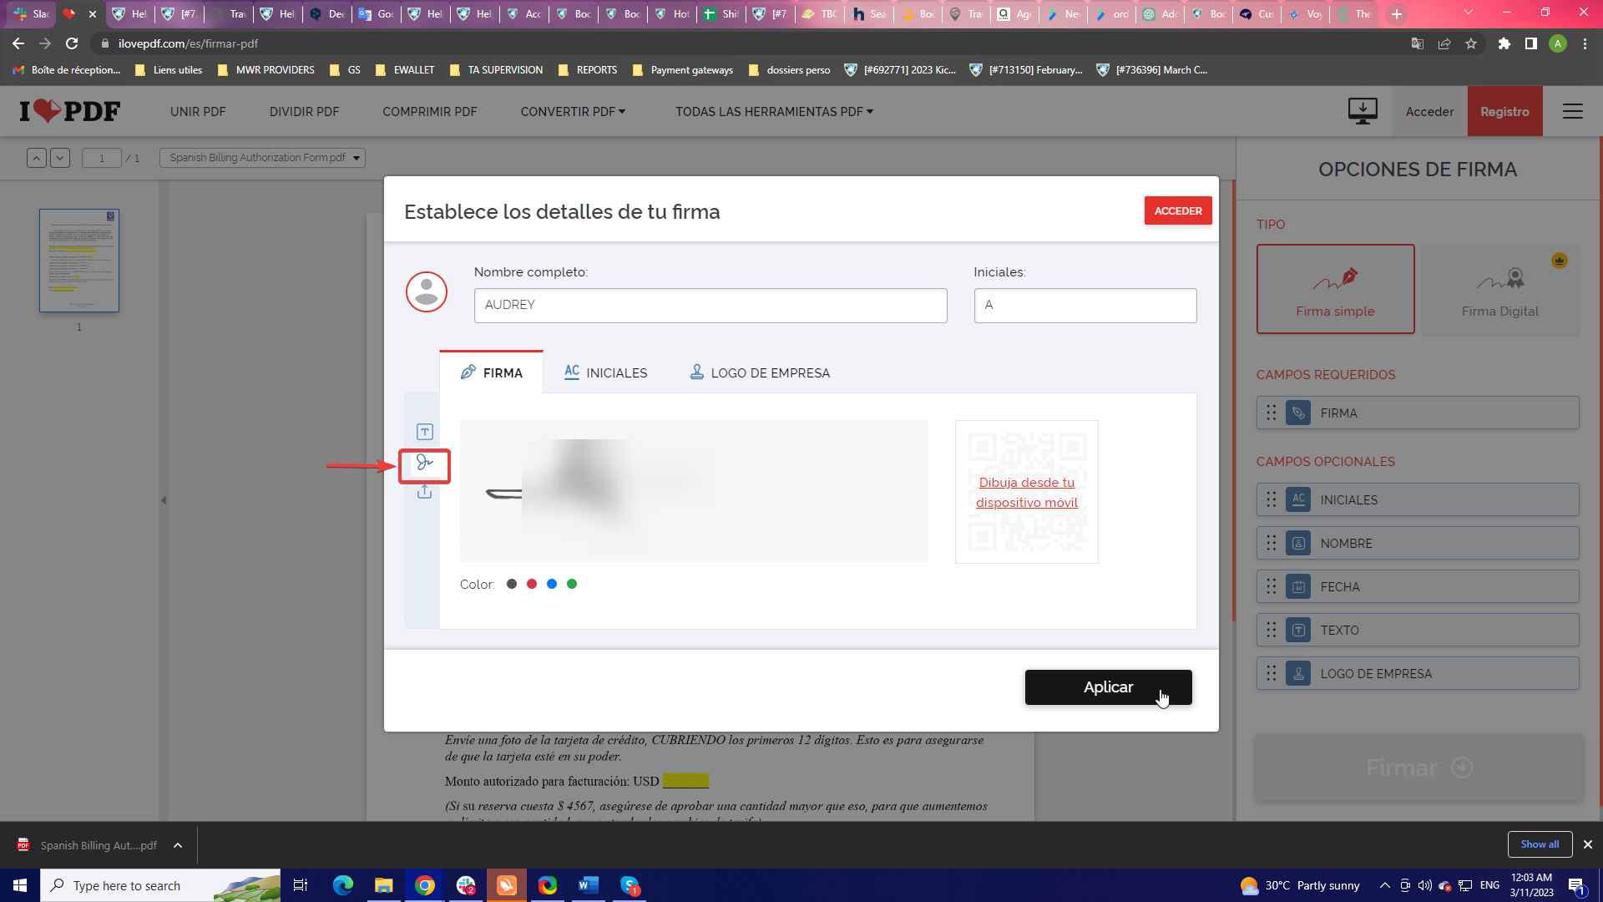Click the profile avatar icon
1603x902 pixels.
point(426,292)
